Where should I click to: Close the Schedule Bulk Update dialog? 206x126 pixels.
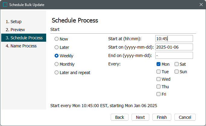tap(201, 4)
